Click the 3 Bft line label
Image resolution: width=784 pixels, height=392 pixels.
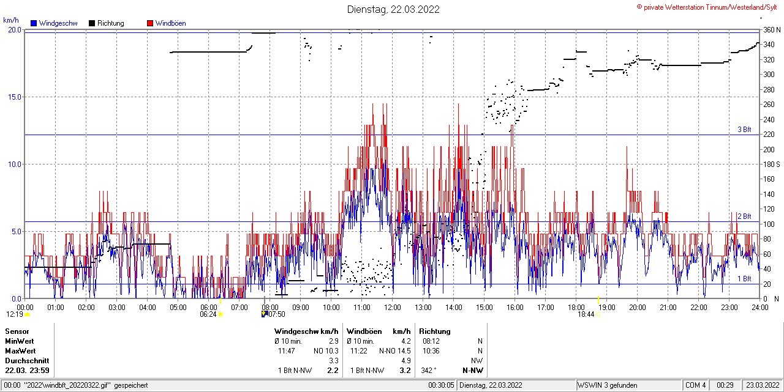(x=744, y=130)
